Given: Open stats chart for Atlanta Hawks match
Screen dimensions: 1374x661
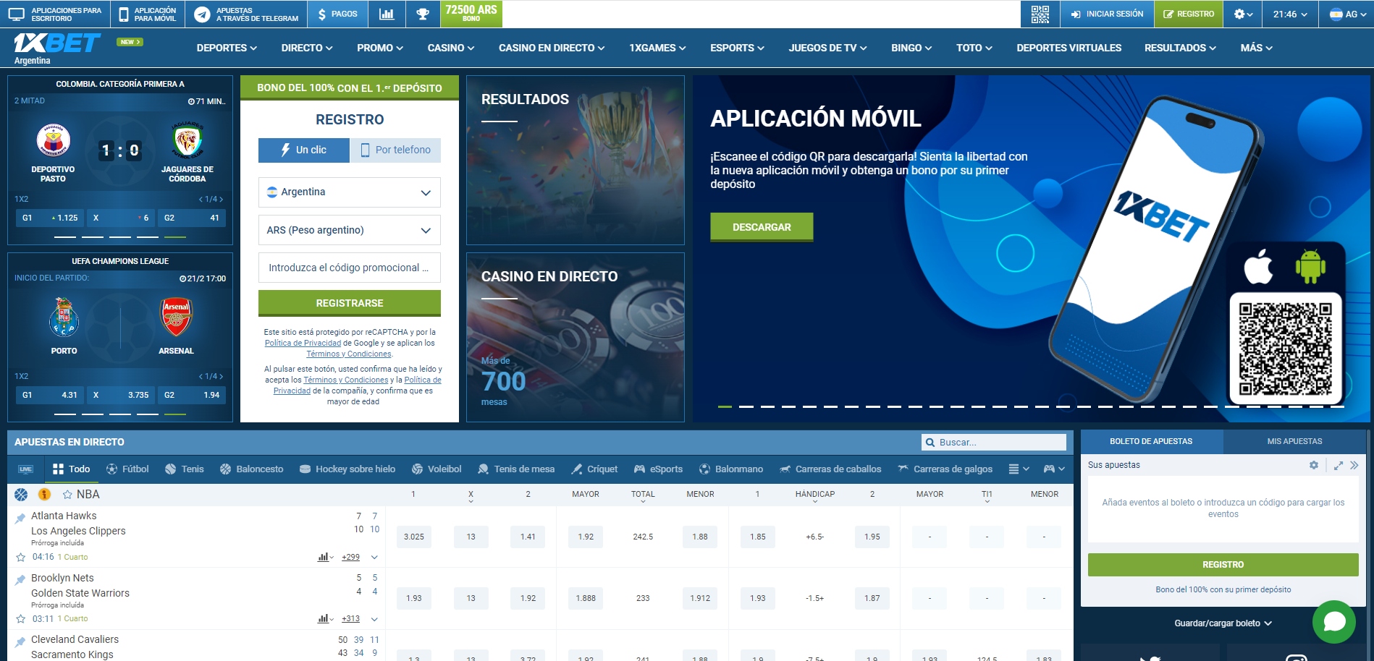Looking at the screenshot, I should 325,557.
